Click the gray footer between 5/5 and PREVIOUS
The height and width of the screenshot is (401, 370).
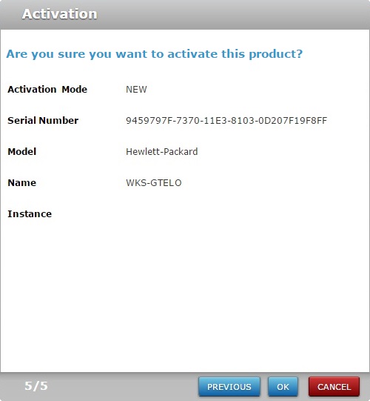click(123, 386)
